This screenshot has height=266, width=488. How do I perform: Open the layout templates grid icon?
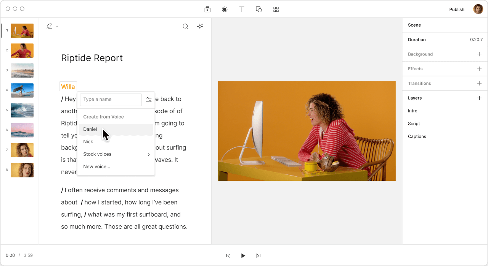pyautogui.click(x=276, y=9)
